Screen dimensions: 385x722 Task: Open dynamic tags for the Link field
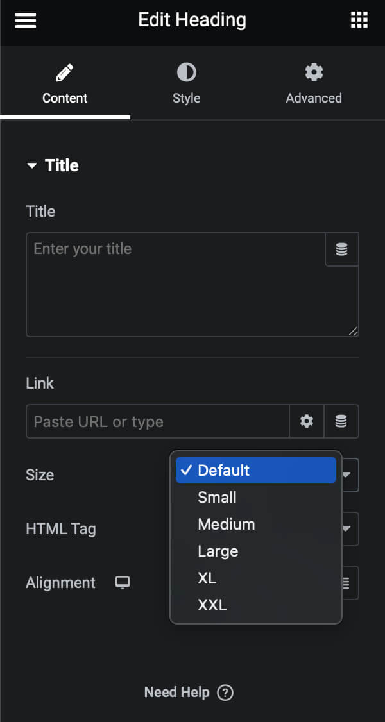coord(341,421)
